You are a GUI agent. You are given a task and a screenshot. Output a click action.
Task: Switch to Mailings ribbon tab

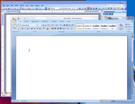pyautogui.click(x=54, y=21)
